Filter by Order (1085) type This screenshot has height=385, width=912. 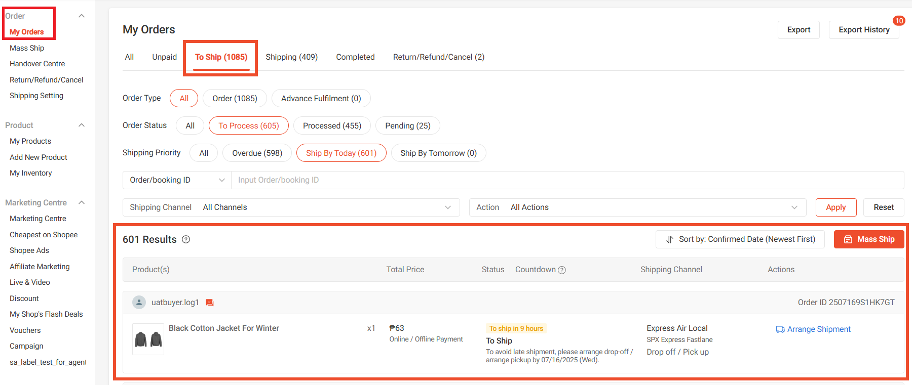[235, 98]
